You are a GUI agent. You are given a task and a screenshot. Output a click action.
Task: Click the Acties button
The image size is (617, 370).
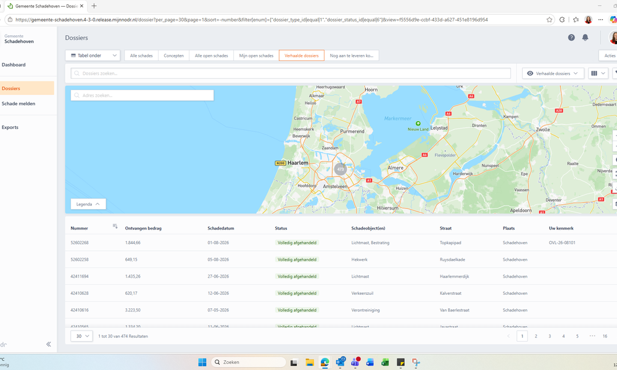coord(609,55)
